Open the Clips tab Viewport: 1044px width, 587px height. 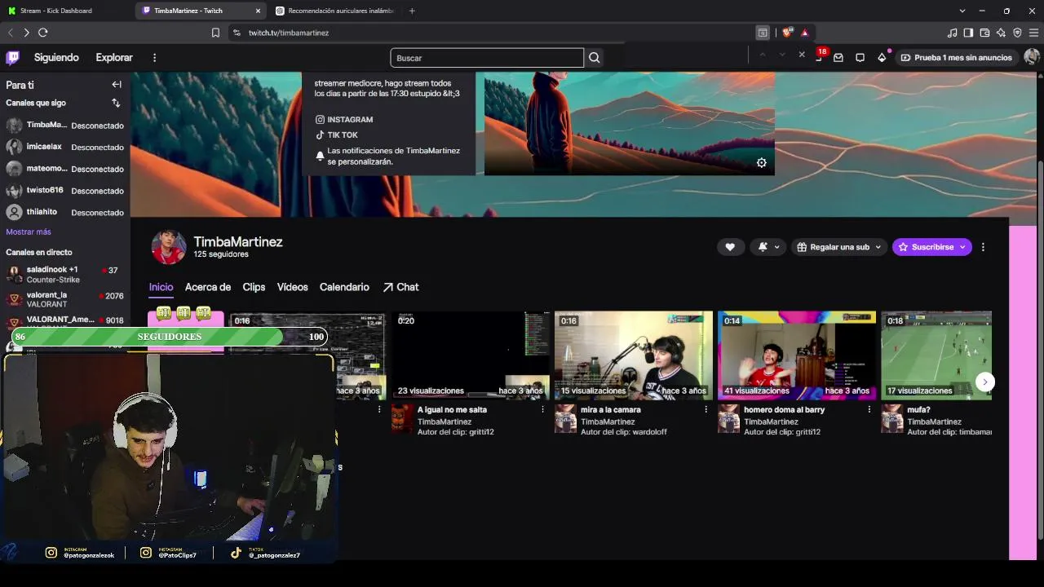click(254, 287)
